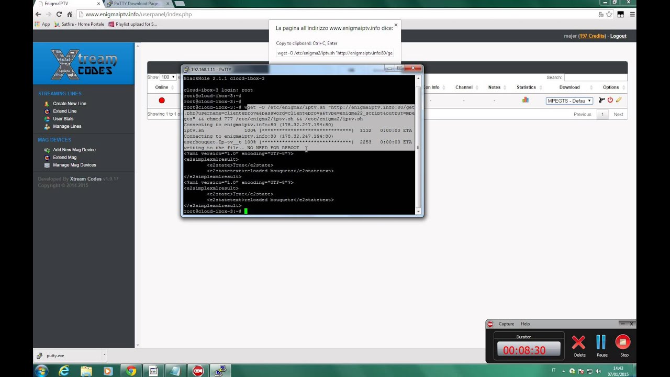The width and height of the screenshot is (670, 377).
Task: Click the pencil edit icon in Options
Action: [618, 100]
